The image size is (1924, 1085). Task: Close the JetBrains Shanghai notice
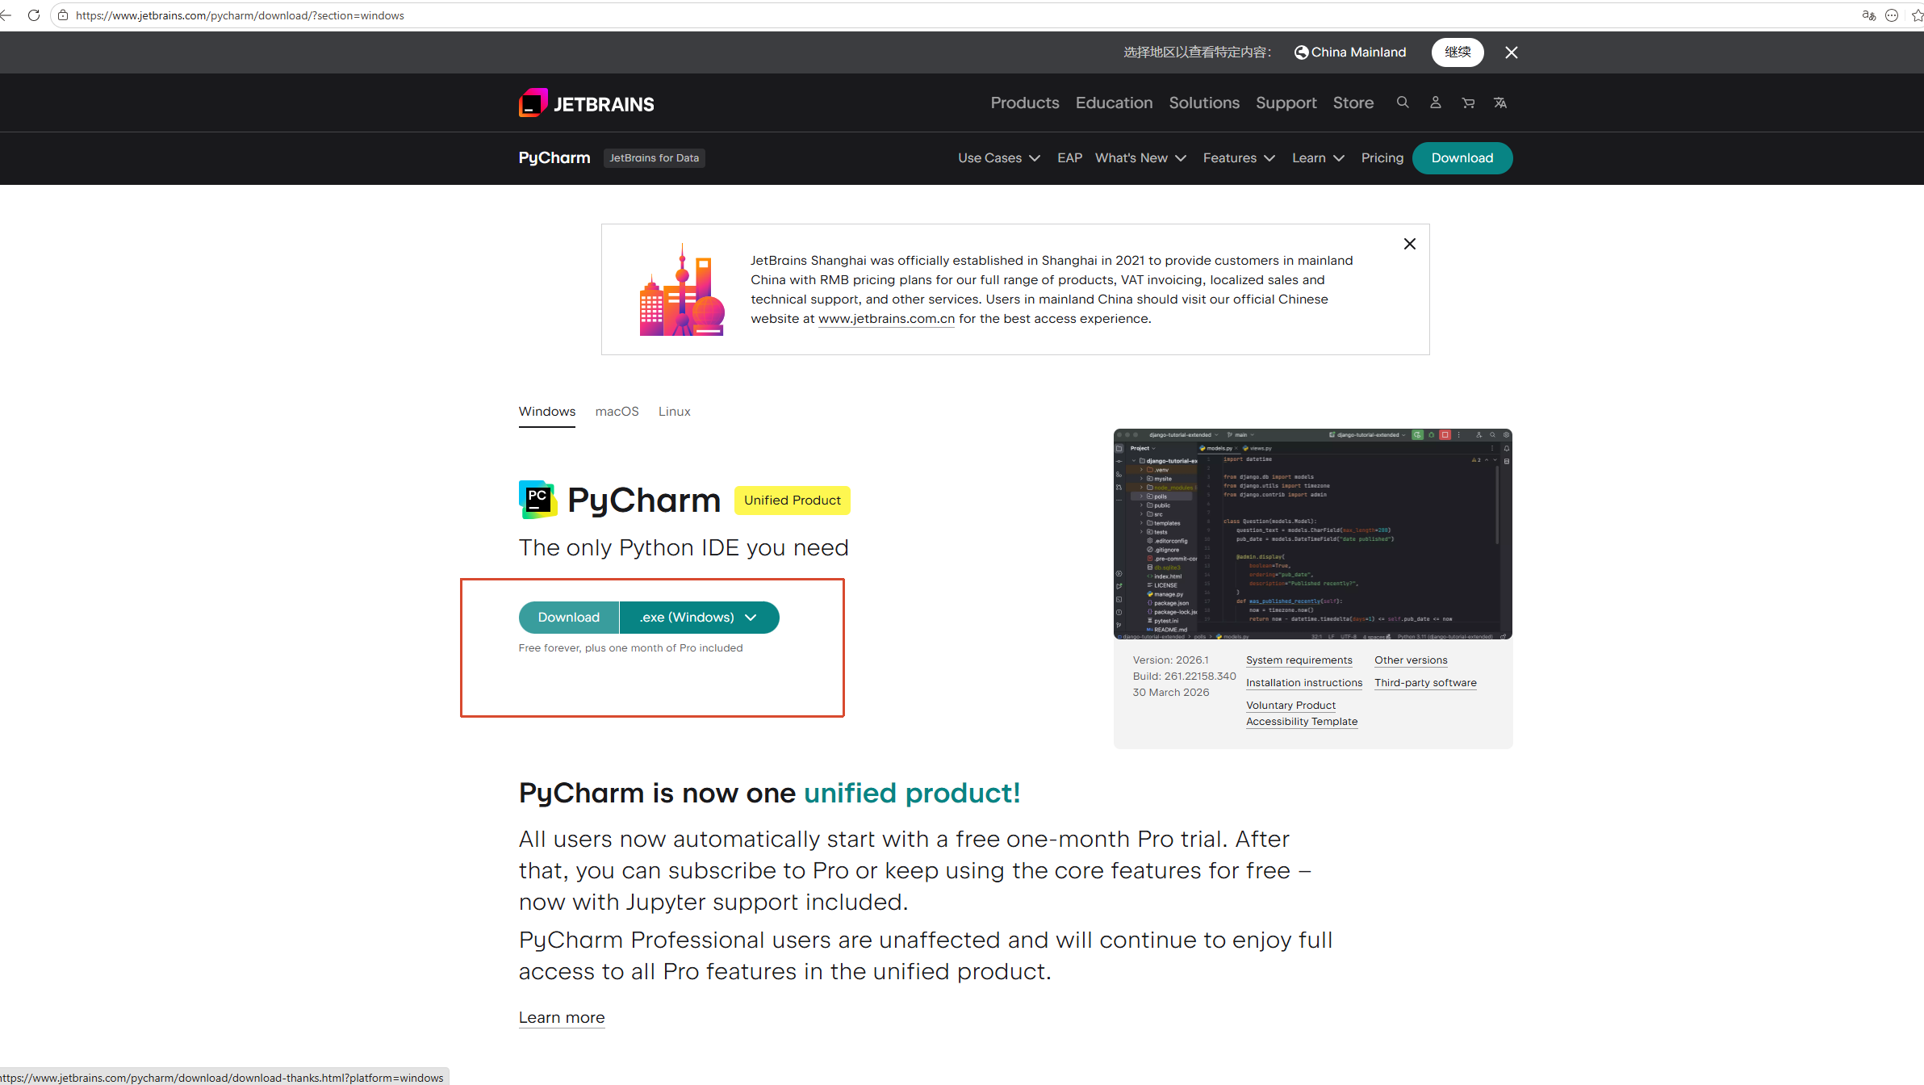click(1409, 244)
